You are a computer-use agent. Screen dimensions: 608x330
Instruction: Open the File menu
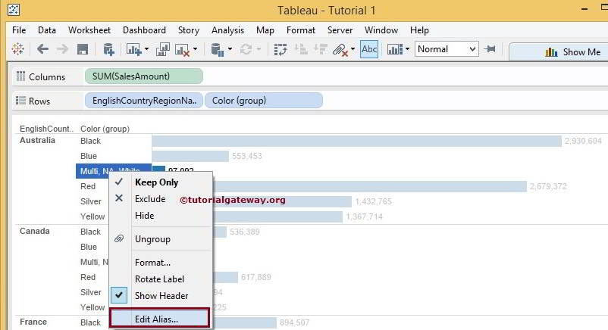[x=19, y=30]
